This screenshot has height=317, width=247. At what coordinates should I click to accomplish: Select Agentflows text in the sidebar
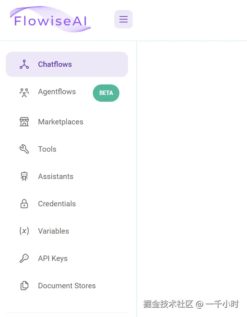point(57,92)
